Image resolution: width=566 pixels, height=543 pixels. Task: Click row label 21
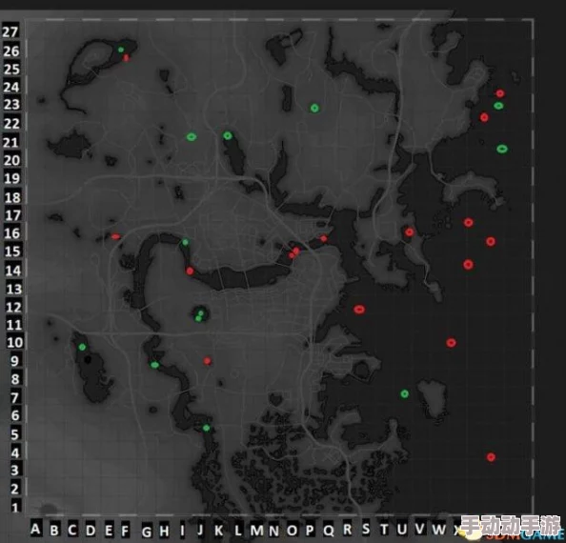10,143
